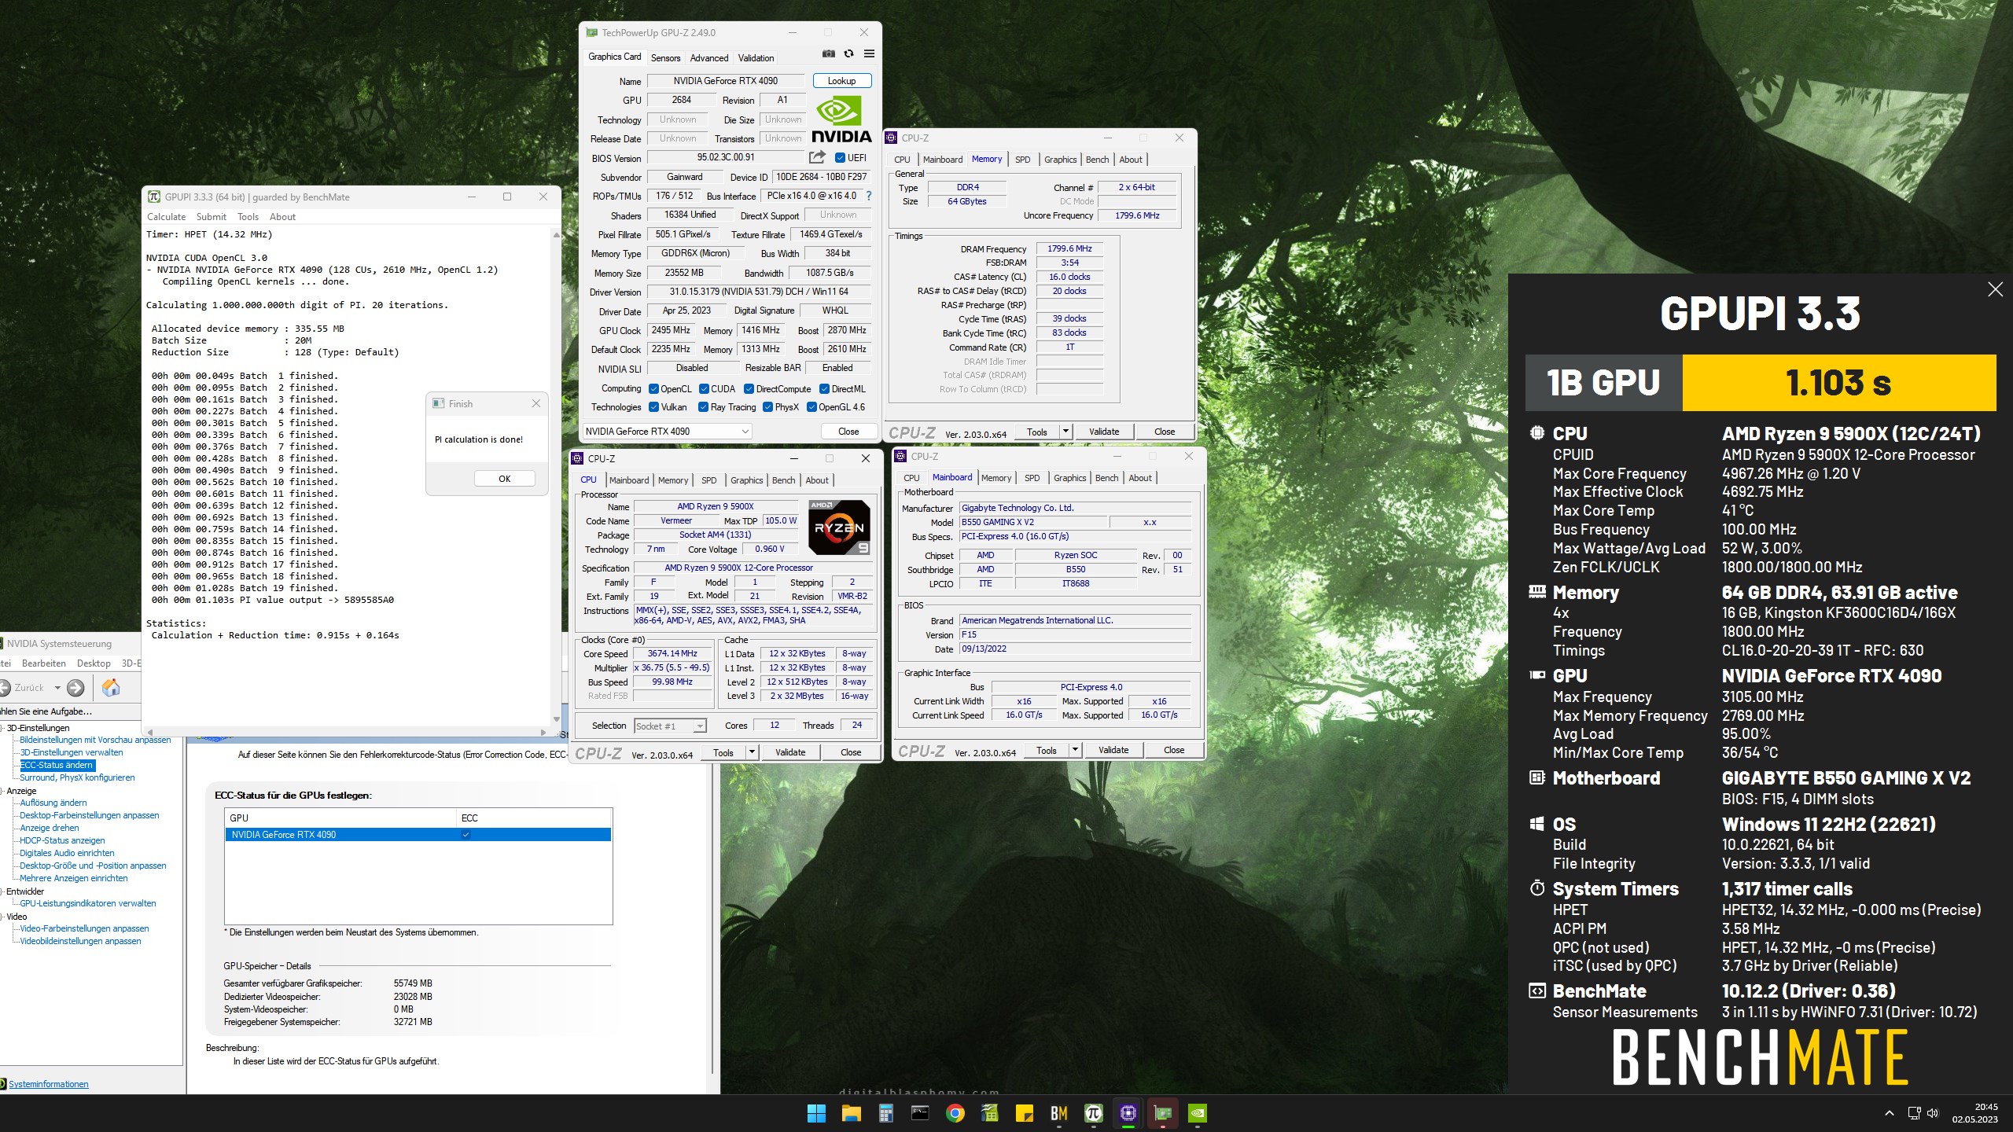Click the Bus Interface question mark icon
The height and width of the screenshot is (1132, 2013).
click(x=868, y=196)
